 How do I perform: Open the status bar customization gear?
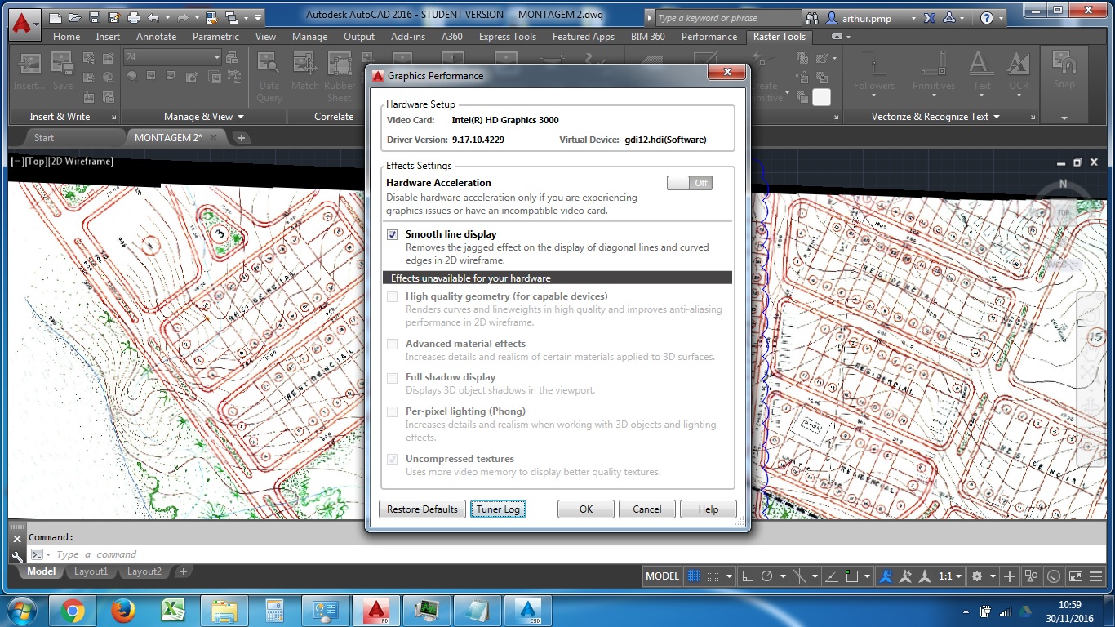click(x=978, y=576)
